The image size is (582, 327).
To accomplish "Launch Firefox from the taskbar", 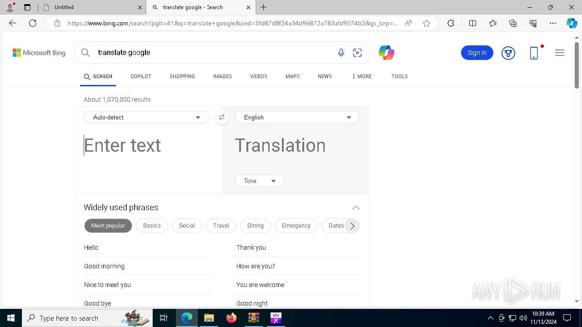I will (x=231, y=318).
